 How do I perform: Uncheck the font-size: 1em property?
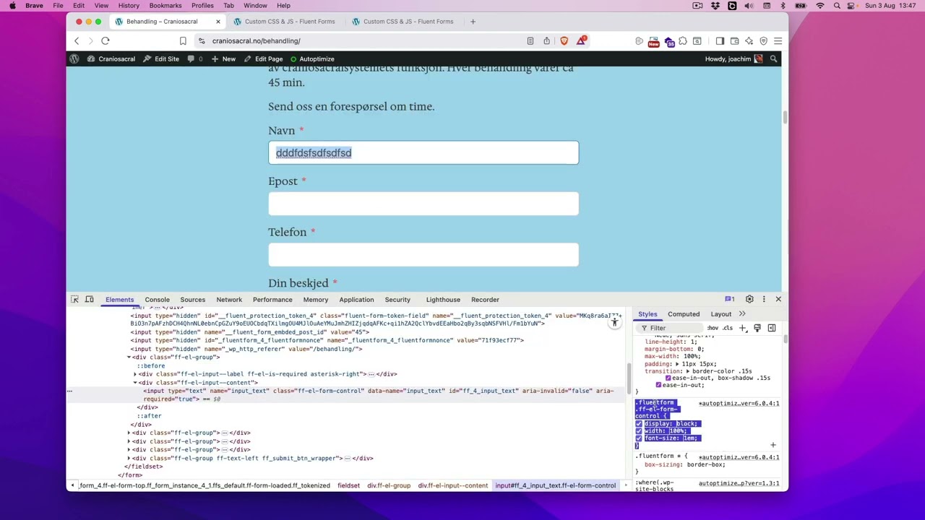coord(639,438)
